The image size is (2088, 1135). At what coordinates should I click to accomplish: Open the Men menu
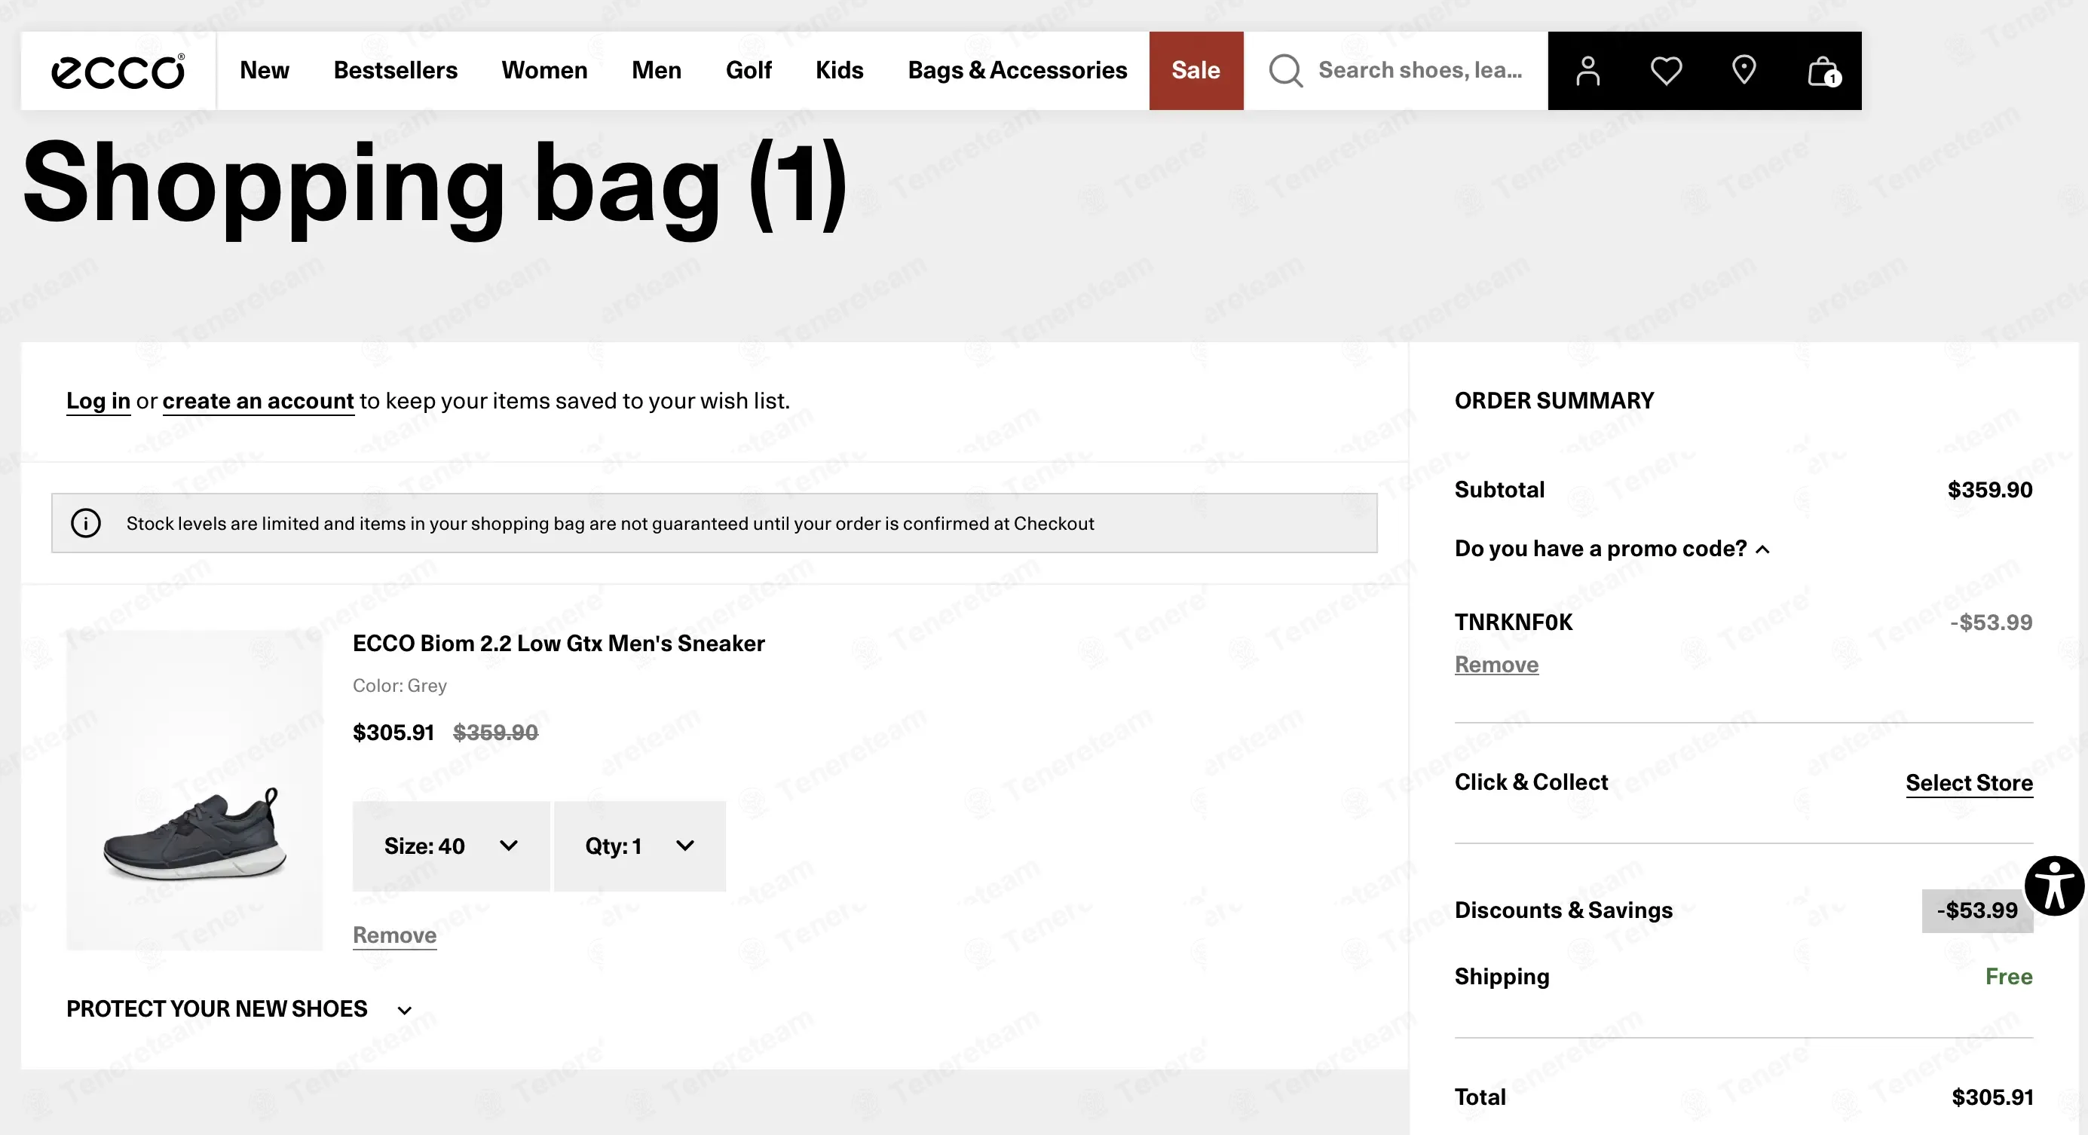[657, 71]
